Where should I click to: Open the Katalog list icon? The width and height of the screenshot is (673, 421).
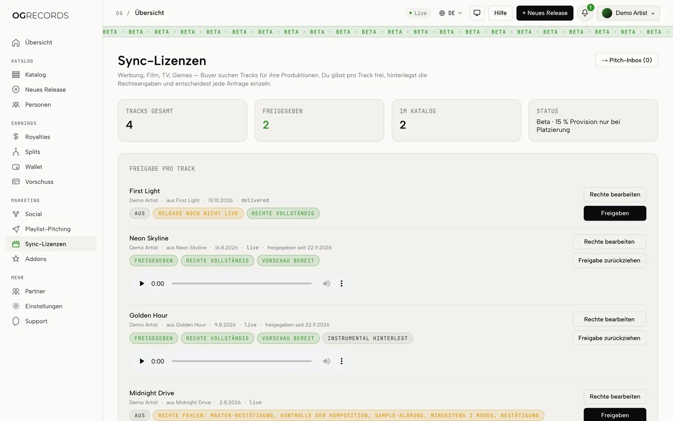click(x=16, y=75)
